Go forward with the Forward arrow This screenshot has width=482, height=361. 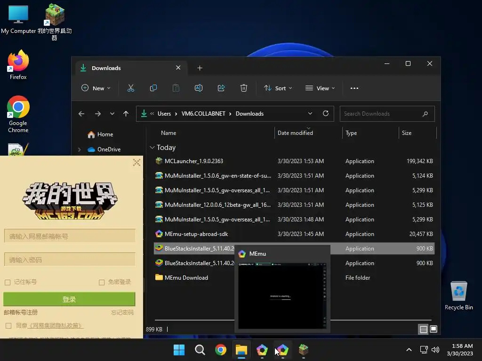98,114
